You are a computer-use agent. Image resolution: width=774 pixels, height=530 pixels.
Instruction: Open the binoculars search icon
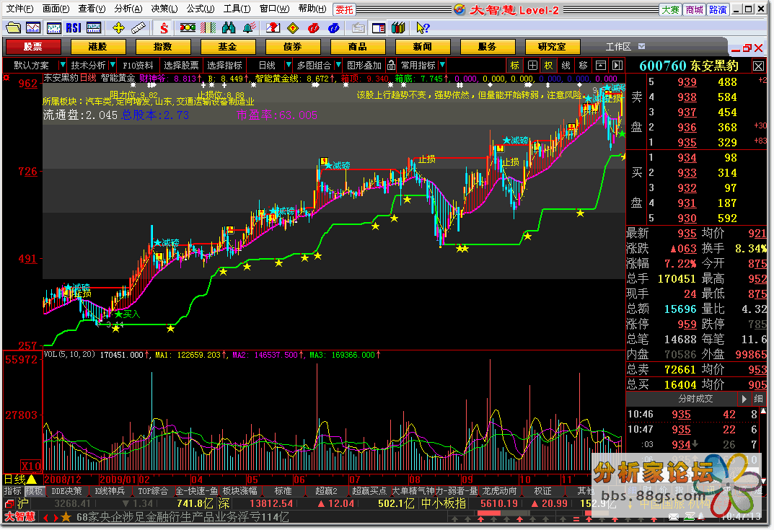pos(229,27)
